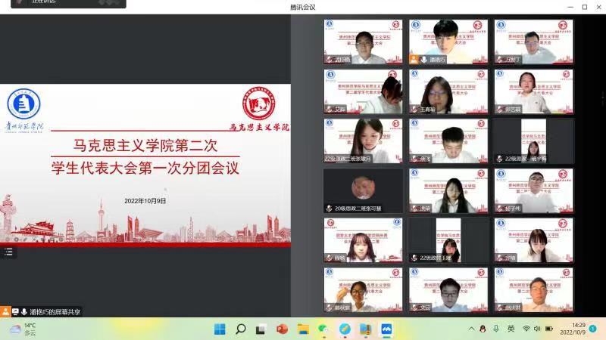The height and width of the screenshot is (340, 606).
Task: Click the slide date 2022年10月9日
Action: pos(145,201)
